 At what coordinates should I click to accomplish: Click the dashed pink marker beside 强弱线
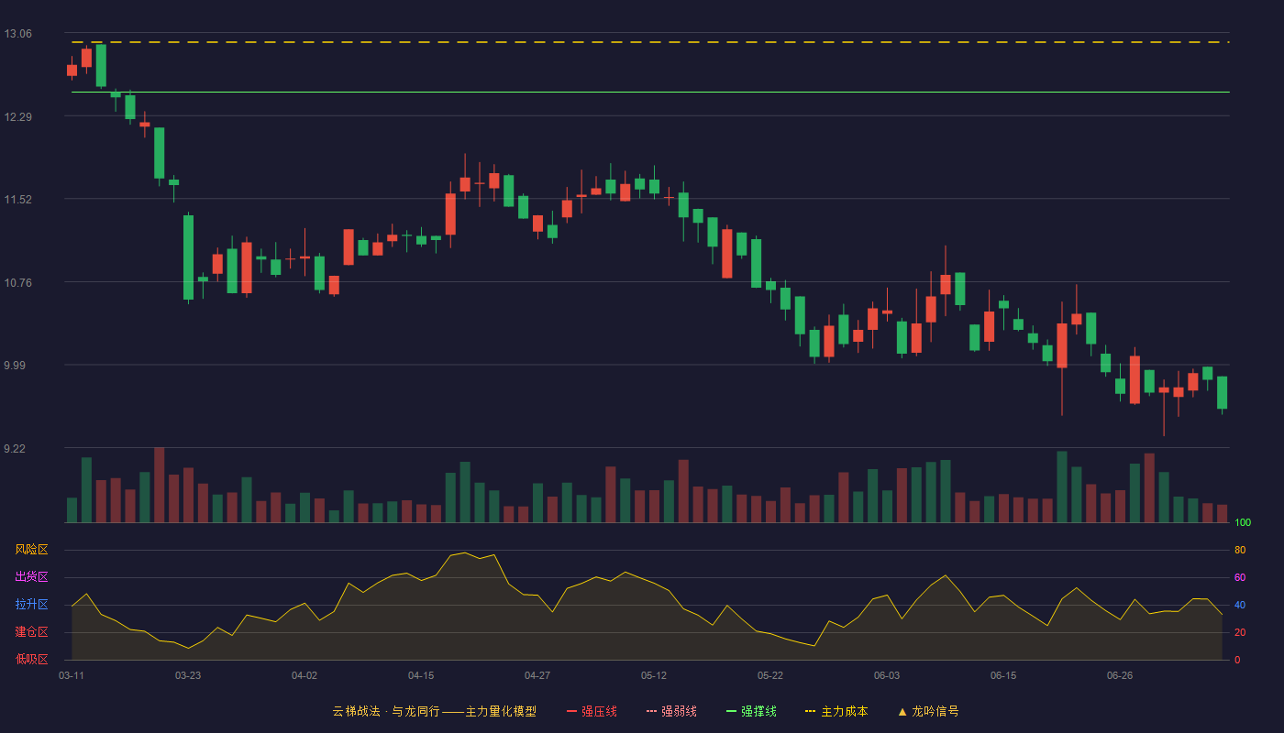click(651, 711)
